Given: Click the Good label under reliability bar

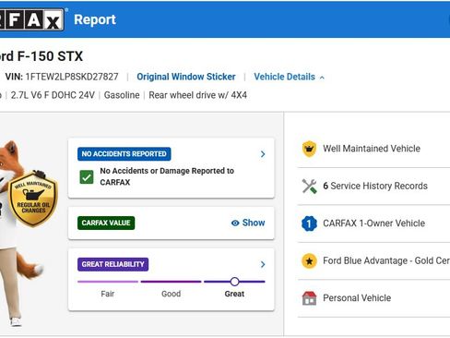Looking at the screenshot, I should (x=171, y=294).
